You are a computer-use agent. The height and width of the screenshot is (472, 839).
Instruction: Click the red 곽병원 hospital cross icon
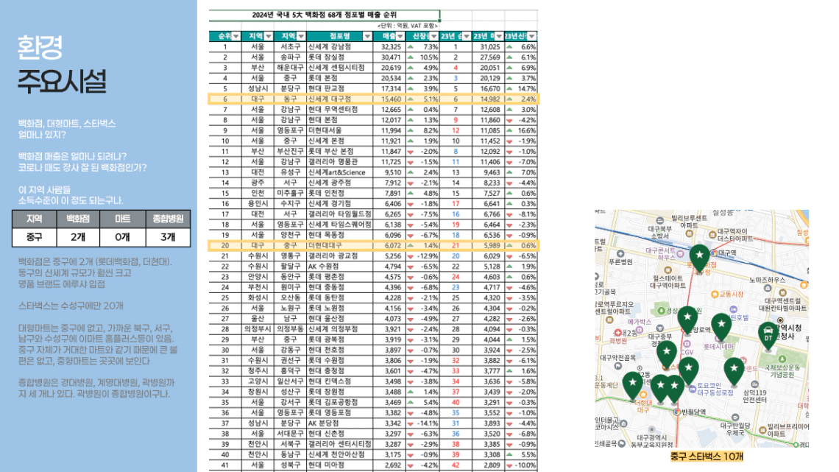coord(618,333)
